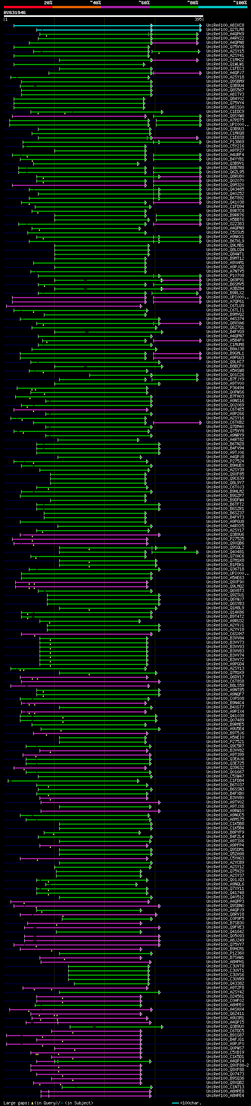Image resolution: width=251 pixels, height=1106 pixels.
Task: Click the UniRef100_C1E6S8 label
Action: (225, 137)
